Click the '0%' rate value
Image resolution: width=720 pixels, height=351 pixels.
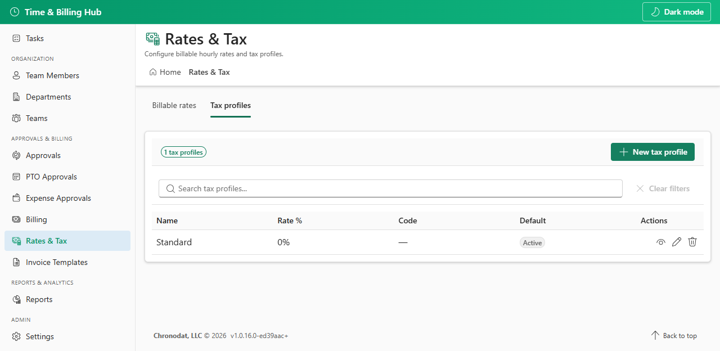(x=283, y=242)
